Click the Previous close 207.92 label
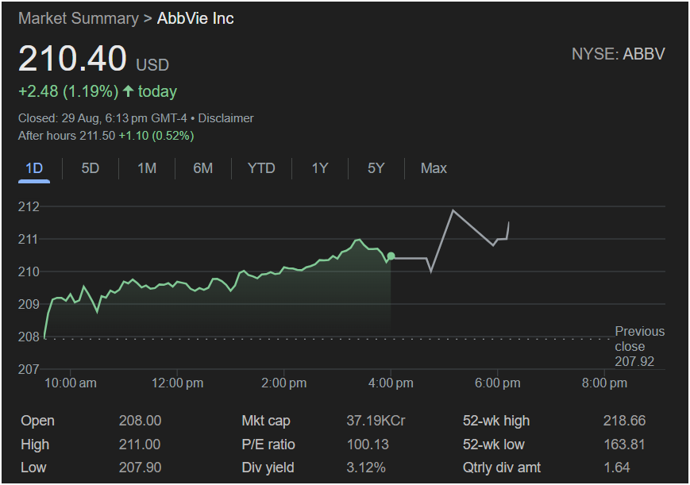The image size is (690, 485). 638,347
